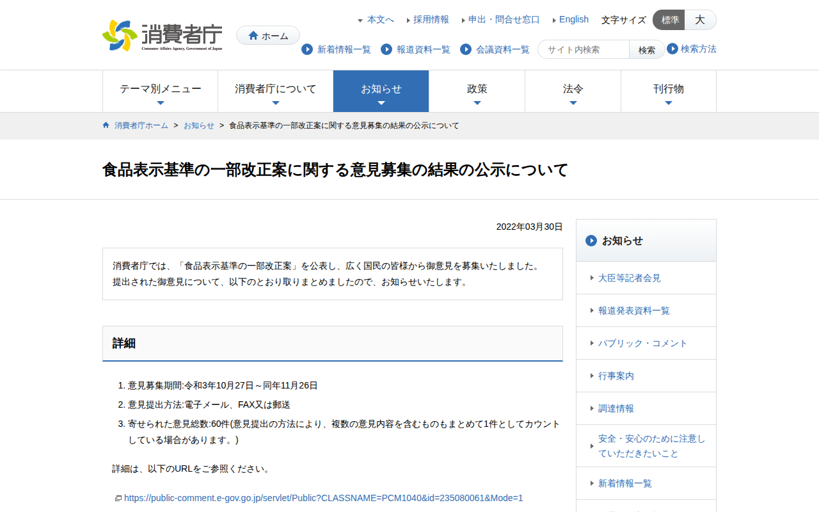Click inside the サイト内検索 search field

(x=582, y=49)
